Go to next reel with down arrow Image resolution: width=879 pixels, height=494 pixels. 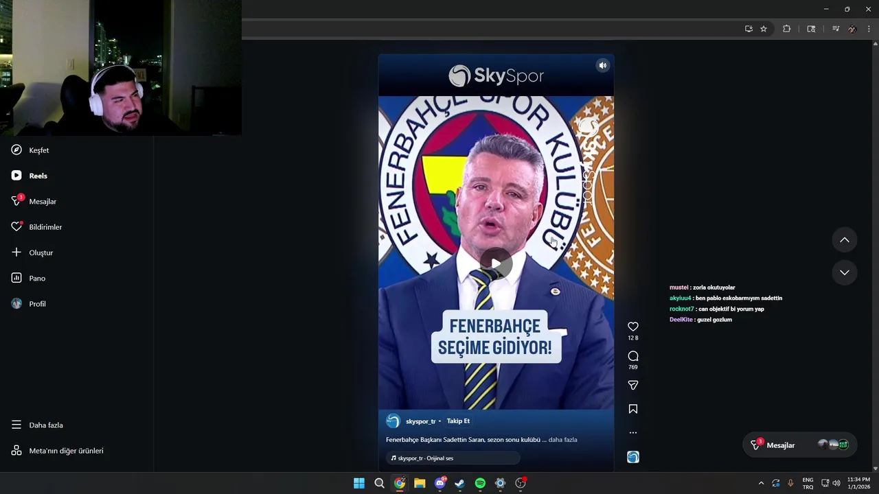(845, 272)
